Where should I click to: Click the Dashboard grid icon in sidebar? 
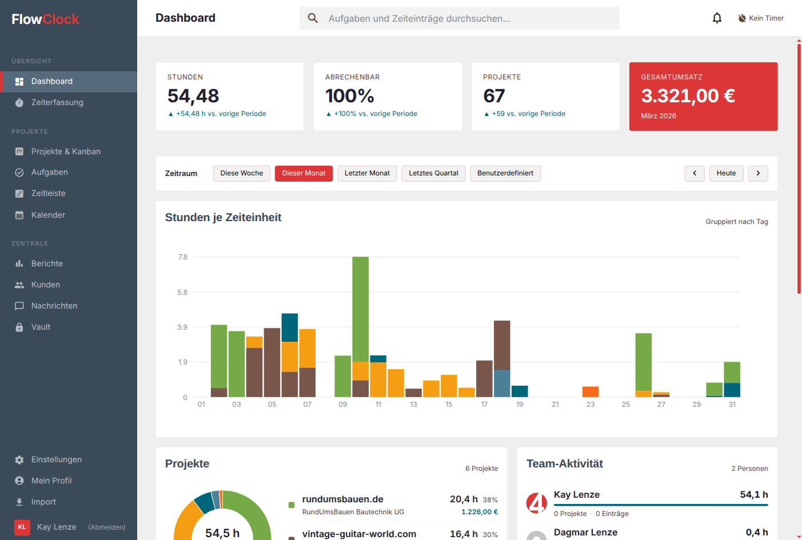coord(19,82)
